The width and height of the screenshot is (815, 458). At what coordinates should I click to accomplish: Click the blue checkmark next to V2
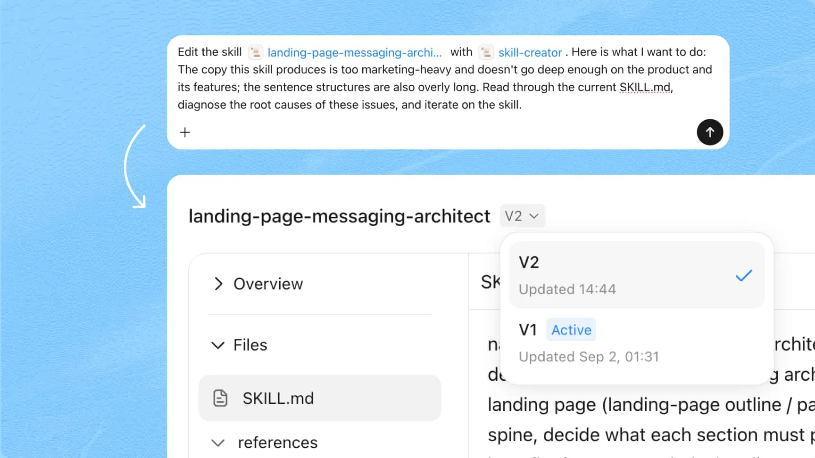coord(744,276)
